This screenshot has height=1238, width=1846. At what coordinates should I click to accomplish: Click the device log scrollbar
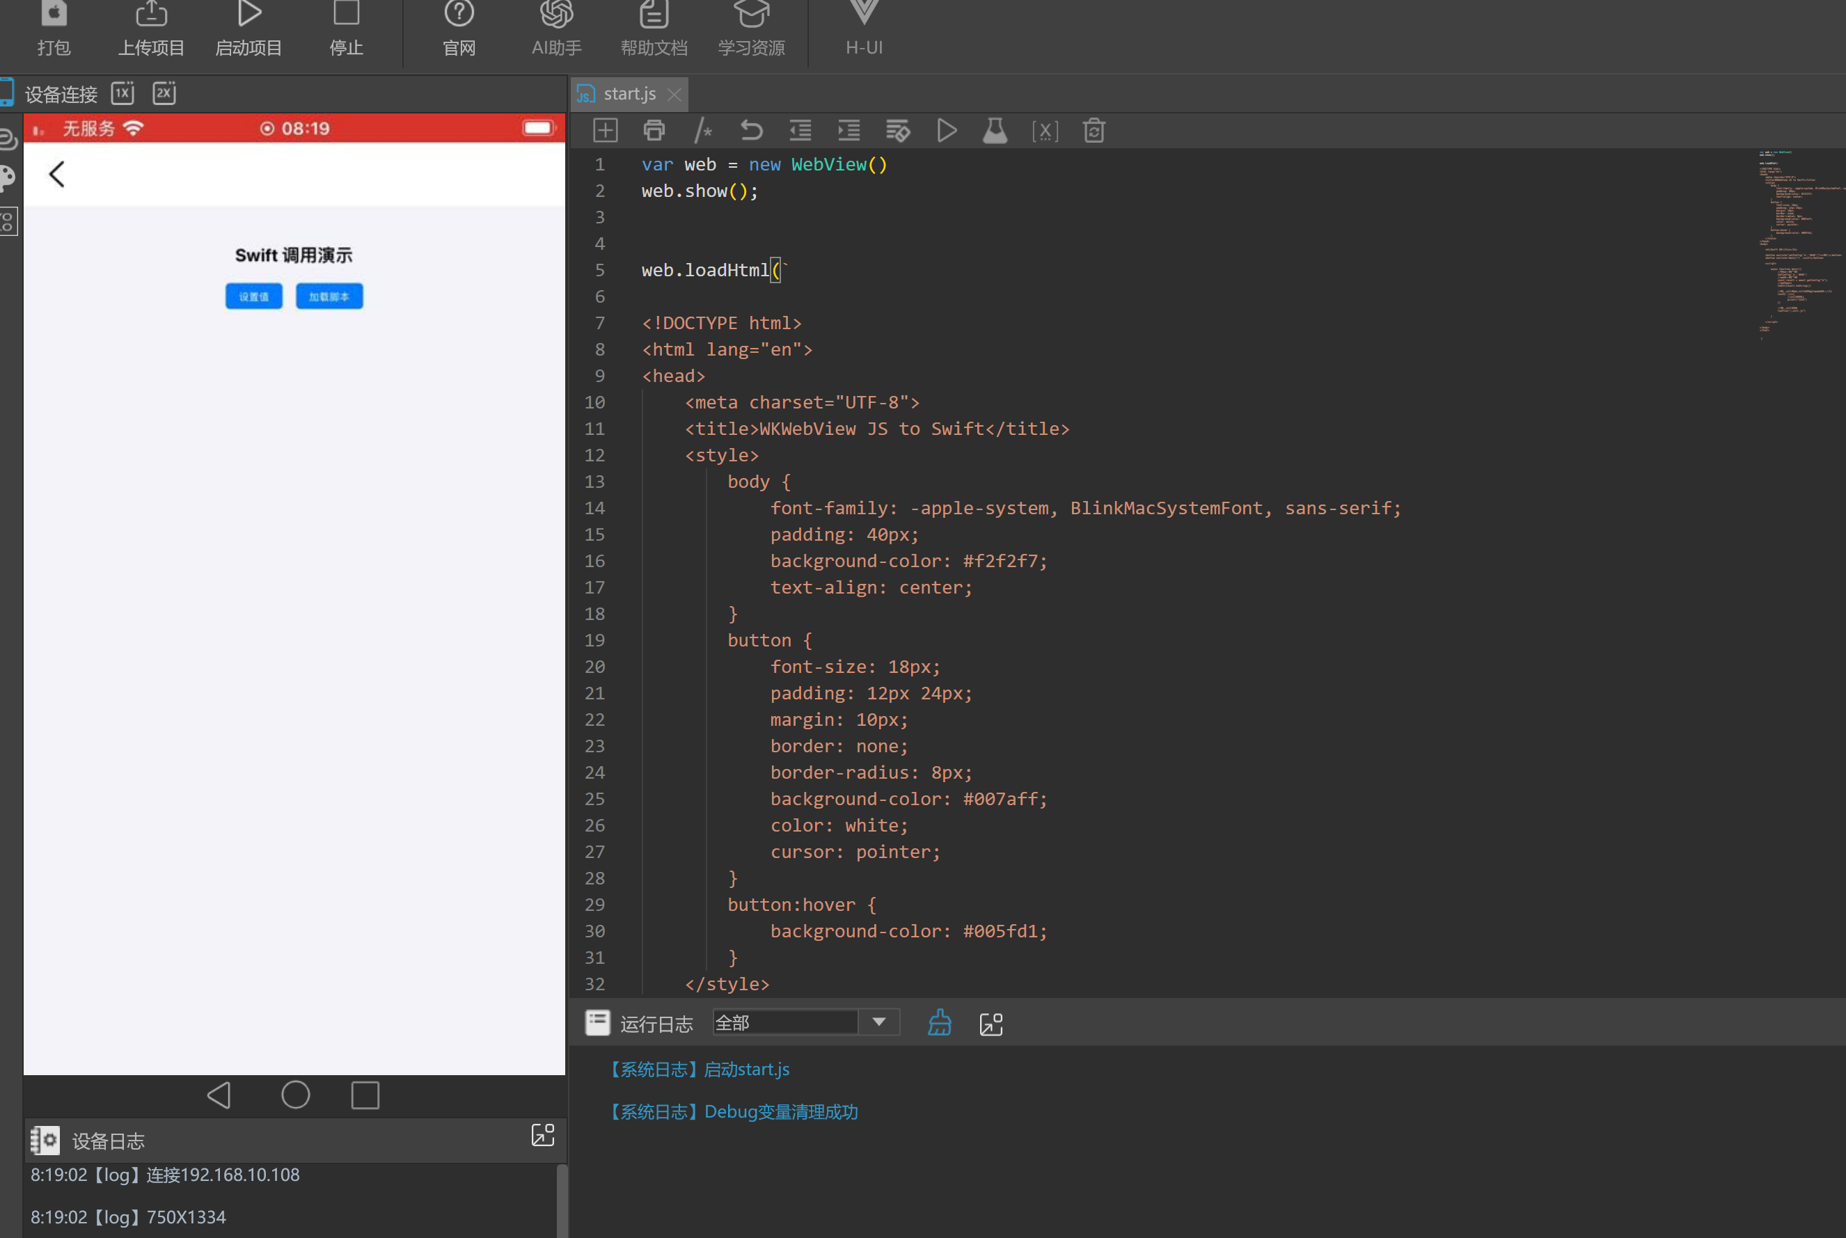(x=562, y=1201)
